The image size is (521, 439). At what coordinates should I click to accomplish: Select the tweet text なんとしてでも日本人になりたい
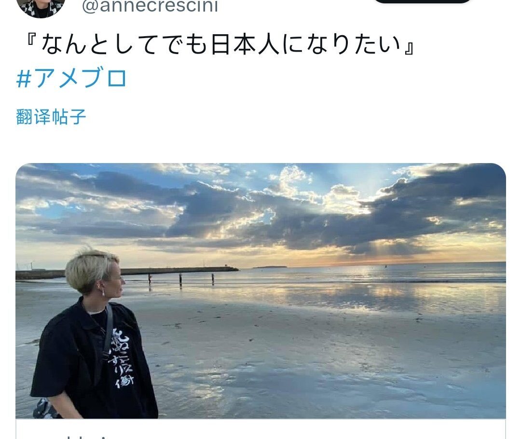[x=220, y=44]
